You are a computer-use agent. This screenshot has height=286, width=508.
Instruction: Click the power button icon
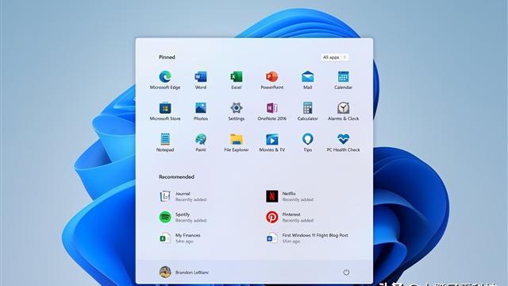pos(346,272)
